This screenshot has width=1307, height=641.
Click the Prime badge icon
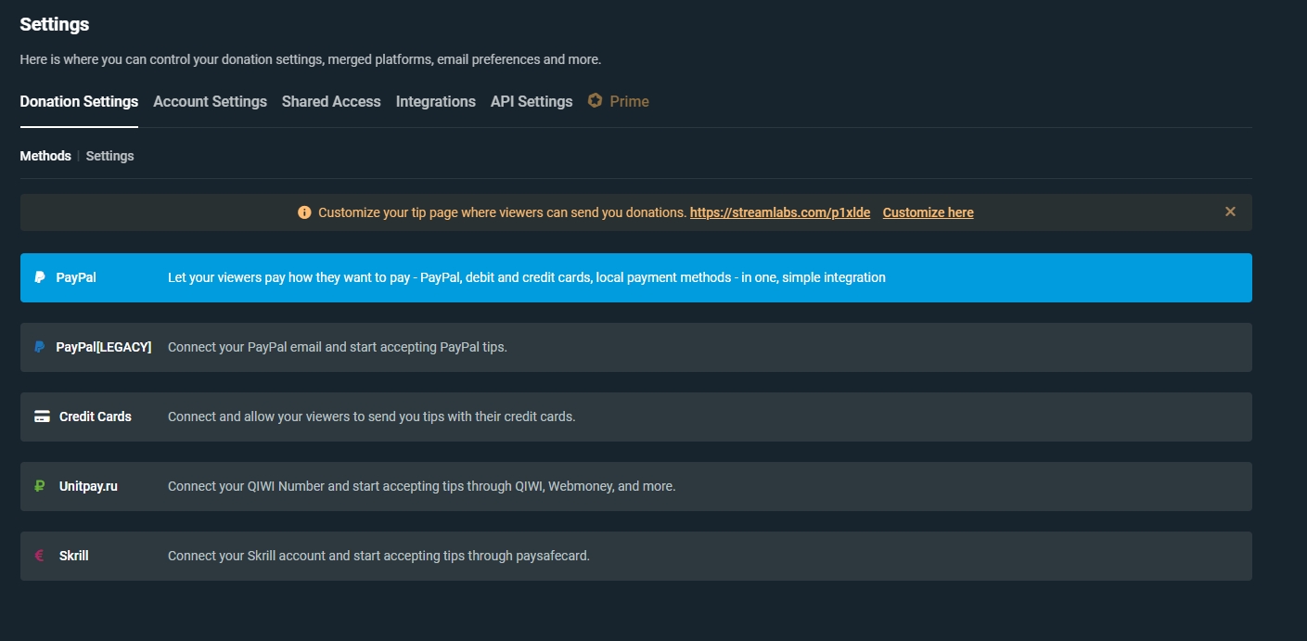click(x=596, y=101)
